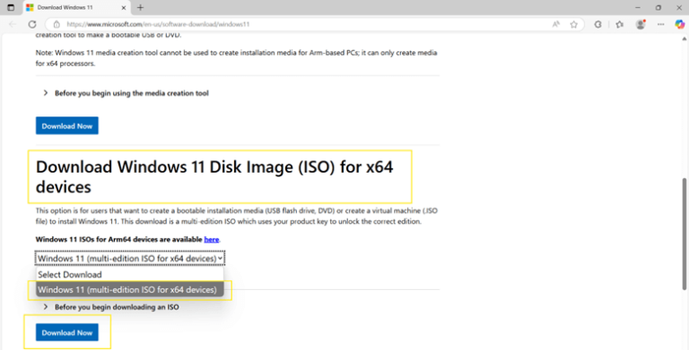Click paragraph starting 'This option is for users'
The width and height of the screenshot is (689, 350).
coord(237,216)
